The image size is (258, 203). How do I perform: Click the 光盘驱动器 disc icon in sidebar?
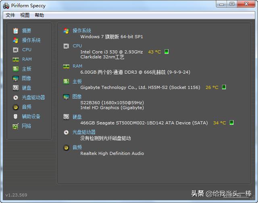pyautogui.click(x=16, y=97)
